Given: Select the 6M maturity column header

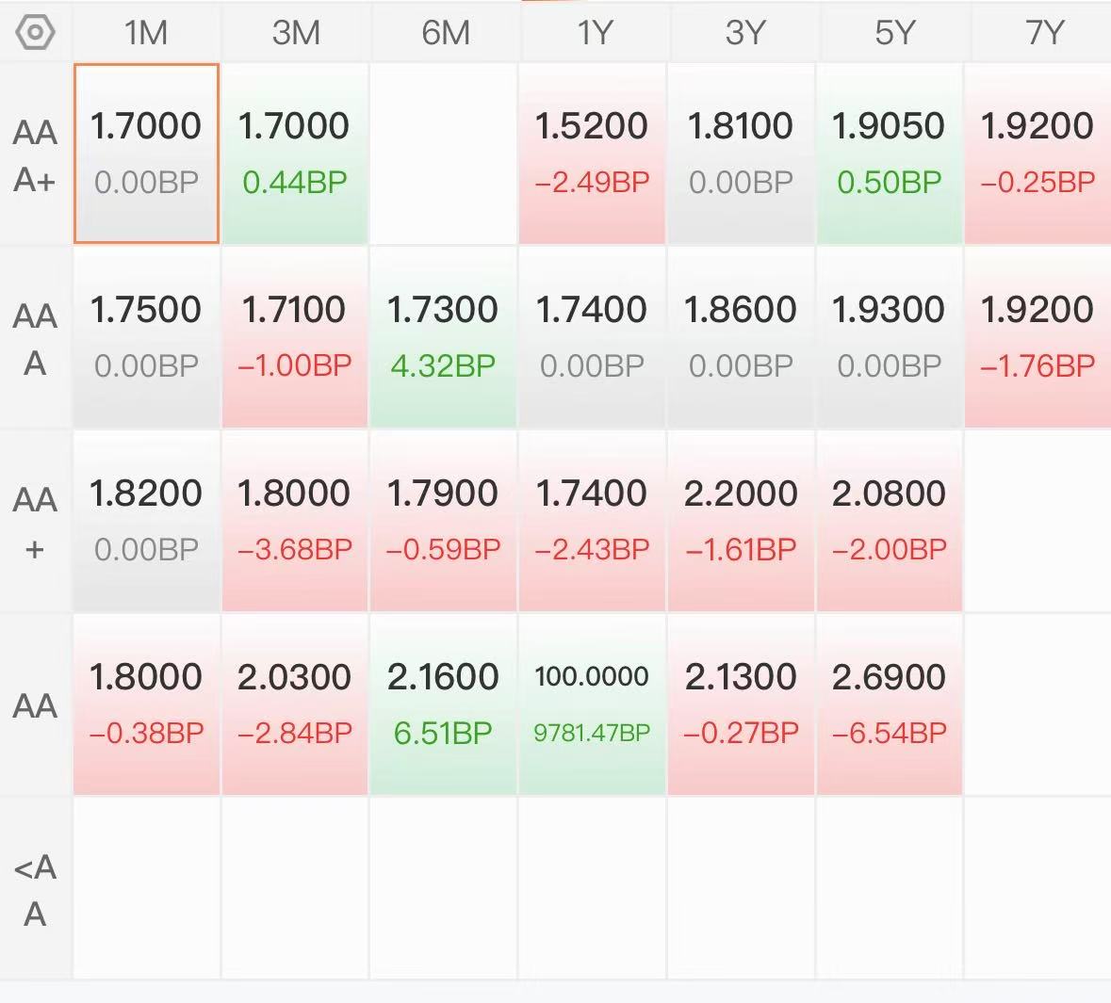Looking at the screenshot, I should (x=444, y=33).
